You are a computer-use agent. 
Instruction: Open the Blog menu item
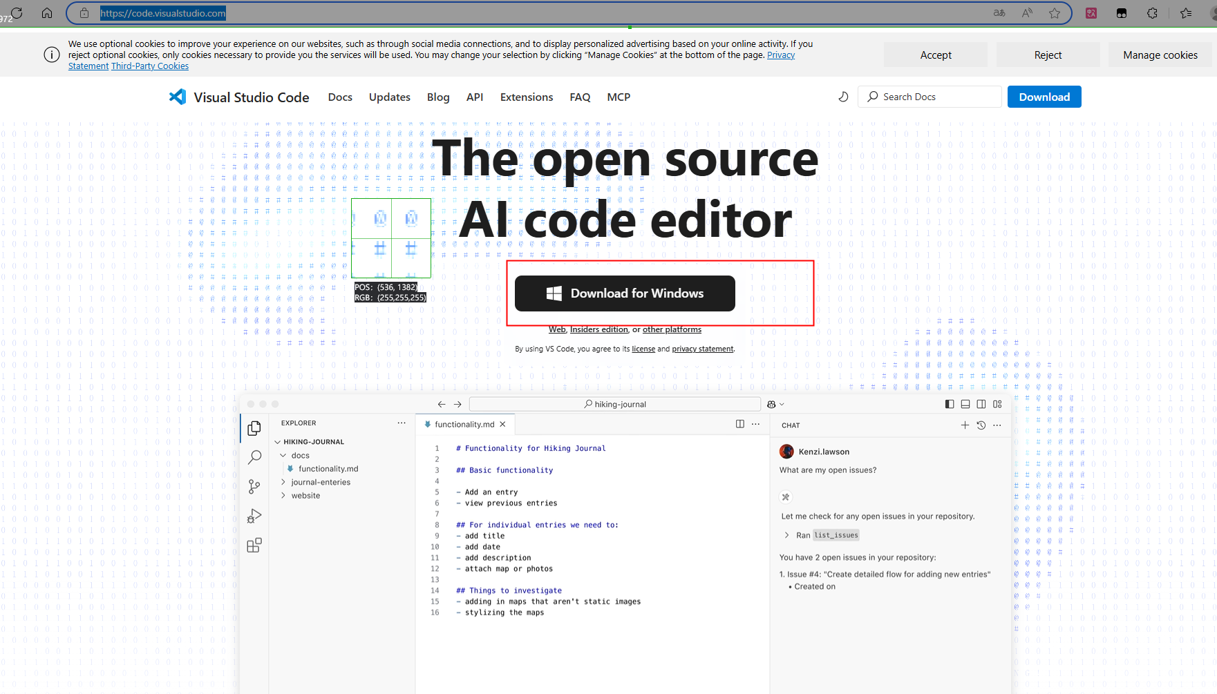click(x=438, y=97)
